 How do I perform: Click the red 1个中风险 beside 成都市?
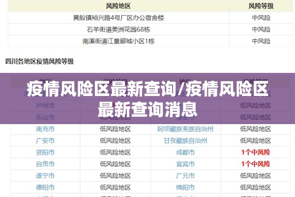click(x=256, y=152)
